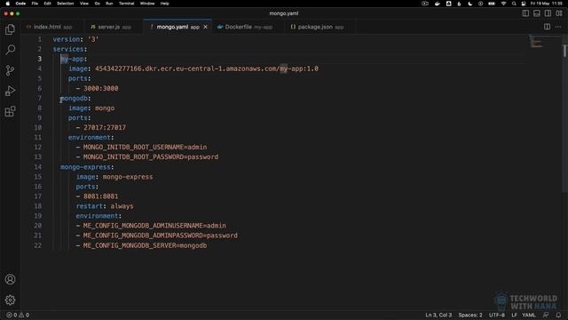Click the my-app: key on line 3

point(74,59)
